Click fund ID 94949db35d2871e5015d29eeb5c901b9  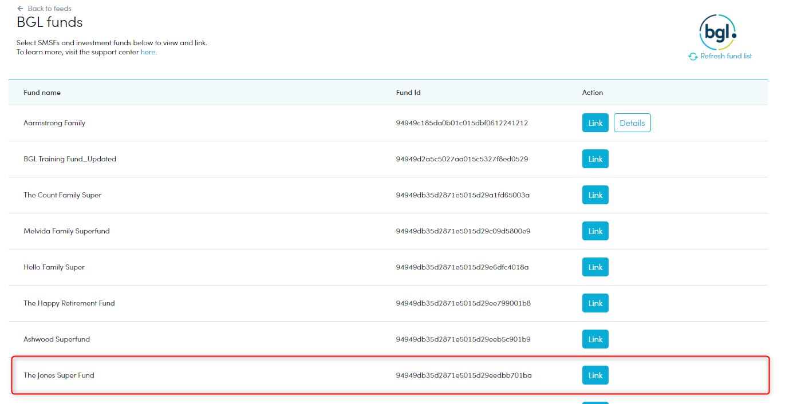coord(463,339)
